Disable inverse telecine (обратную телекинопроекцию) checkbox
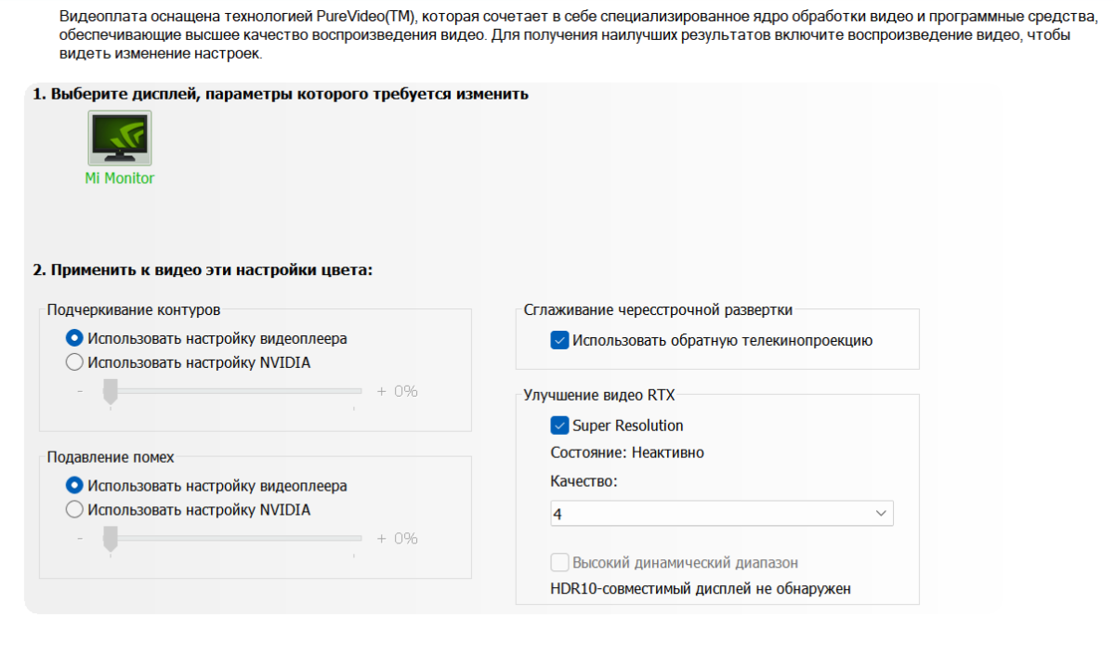This screenshot has width=1115, height=655. [559, 341]
